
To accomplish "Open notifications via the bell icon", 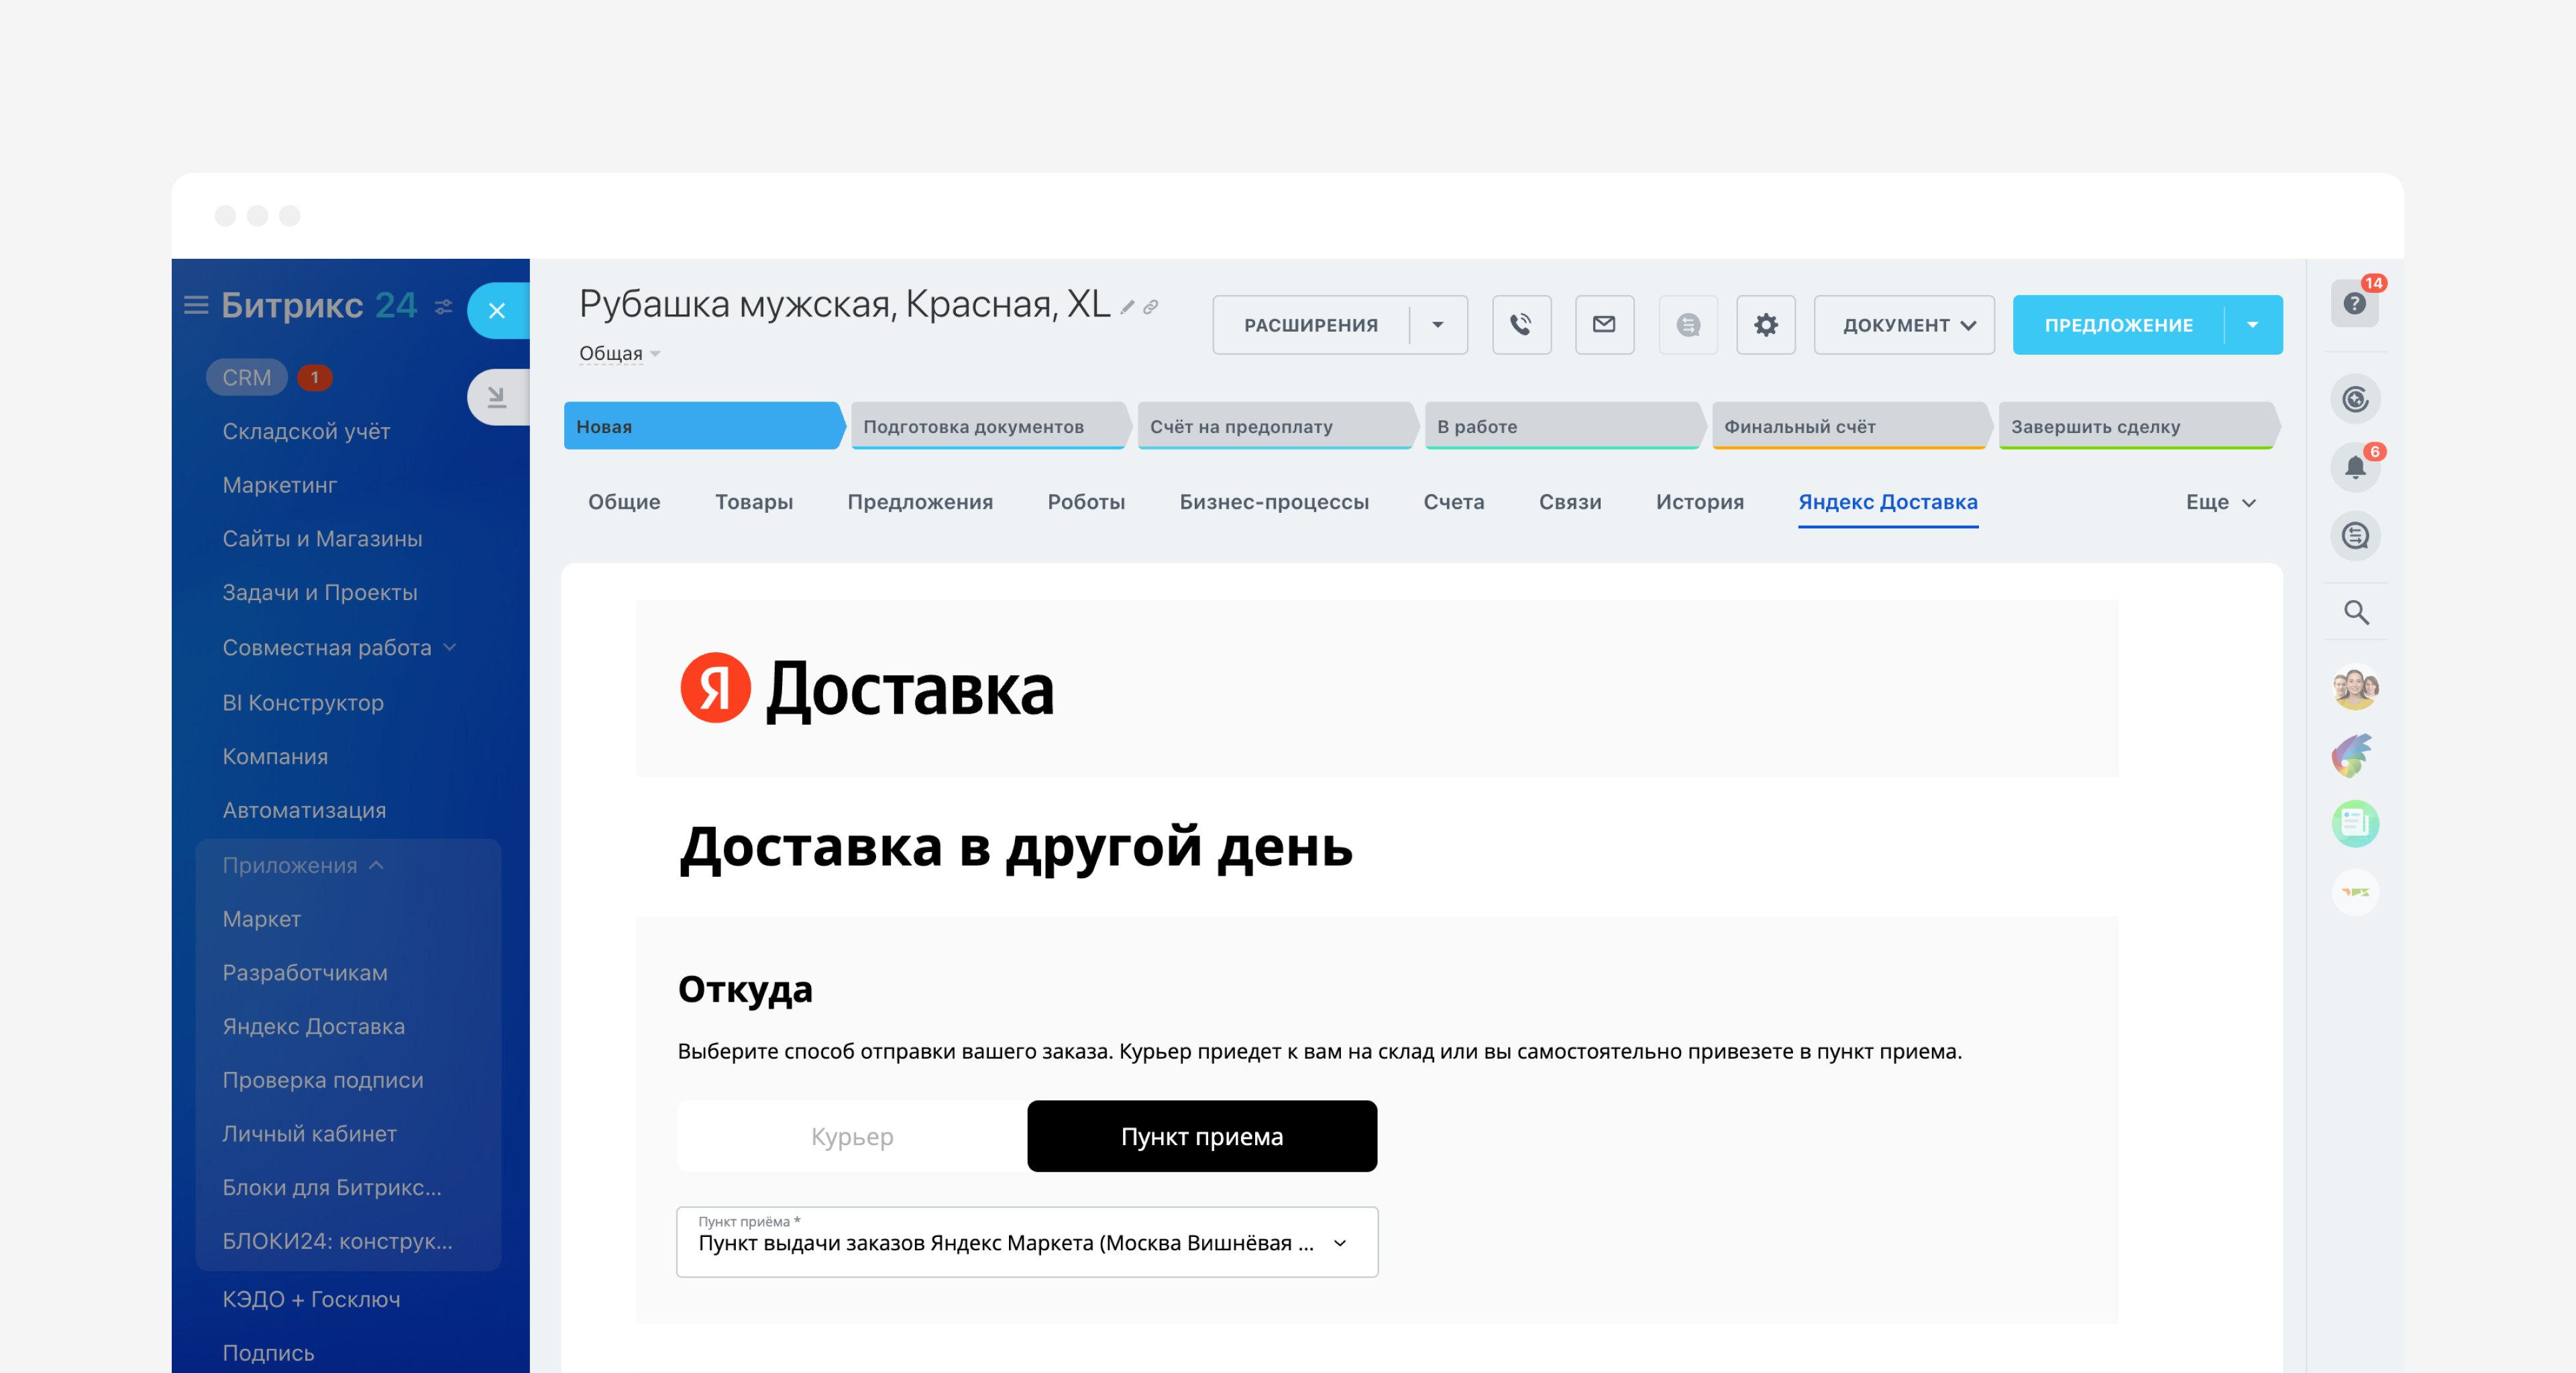I will 2355,467.
